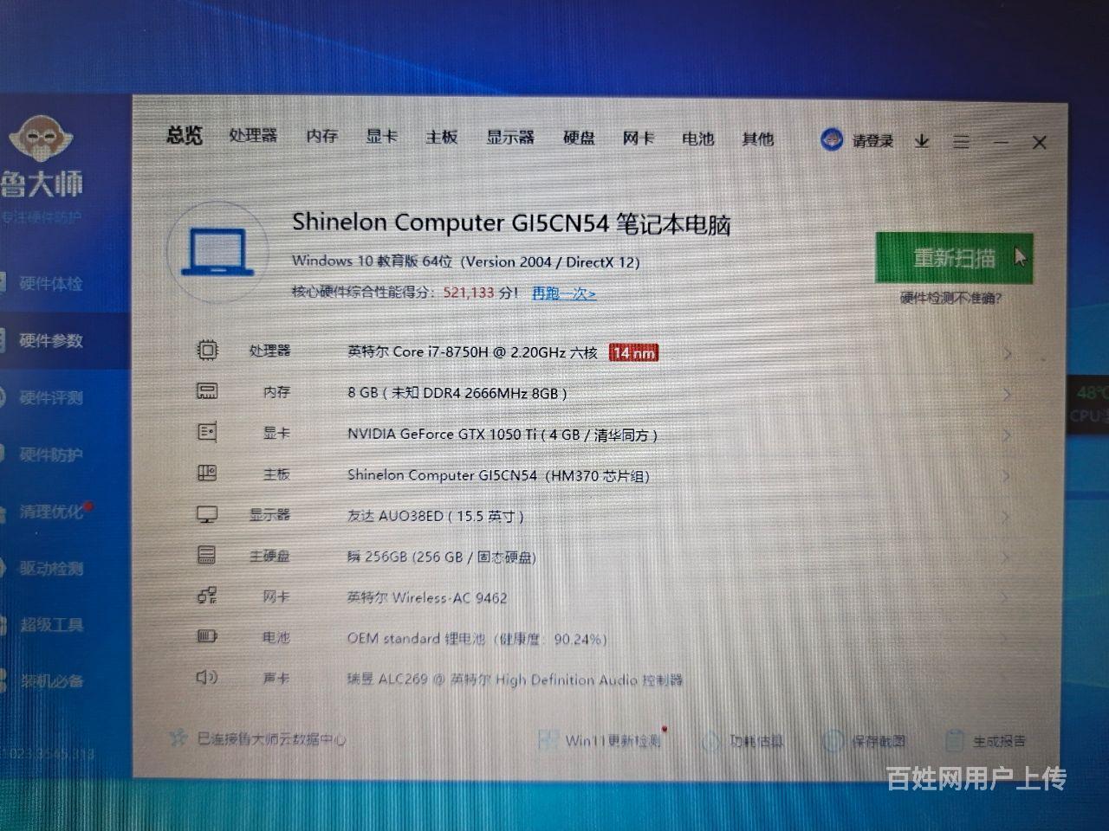Expand the processor row chevron
Image resolution: width=1109 pixels, height=831 pixels.
1007,353
